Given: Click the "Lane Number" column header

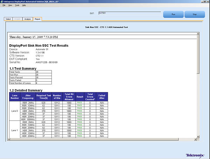Looking at the screenshot, I should coord(15,97).
